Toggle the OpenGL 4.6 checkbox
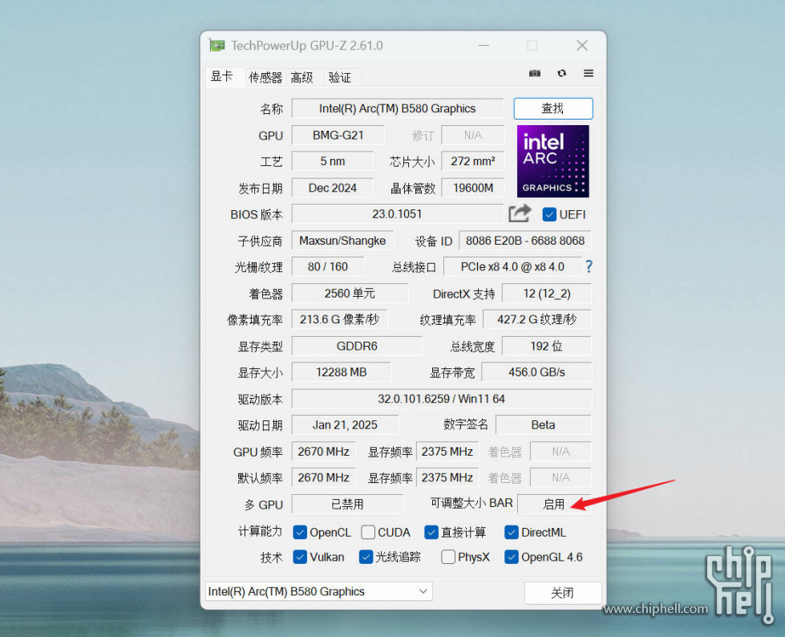785x637 pixels. (511, 557)
